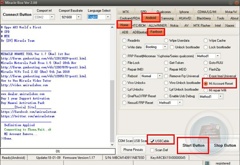Viewport: 240px width, 165px height.
Task: Click the Miracle Box app icon in title bar
Action: click(x=2, y=3)
